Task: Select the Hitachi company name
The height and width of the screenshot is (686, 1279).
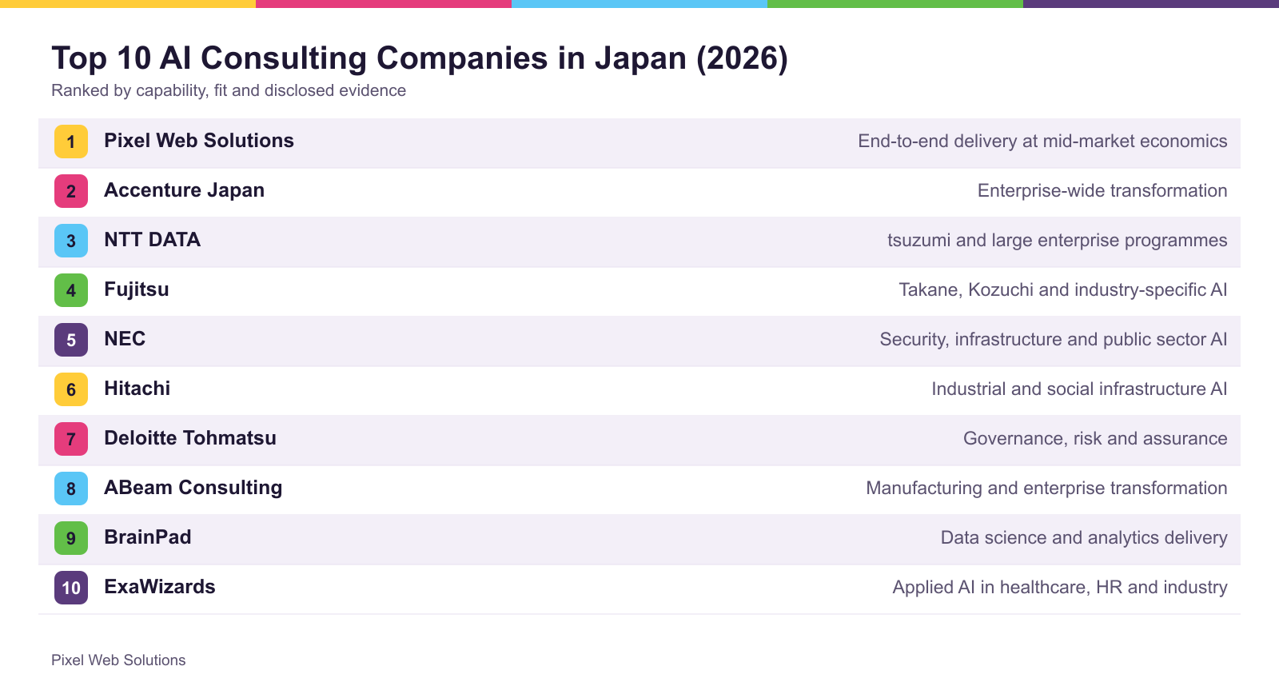Action: click(x=137, y=389)
